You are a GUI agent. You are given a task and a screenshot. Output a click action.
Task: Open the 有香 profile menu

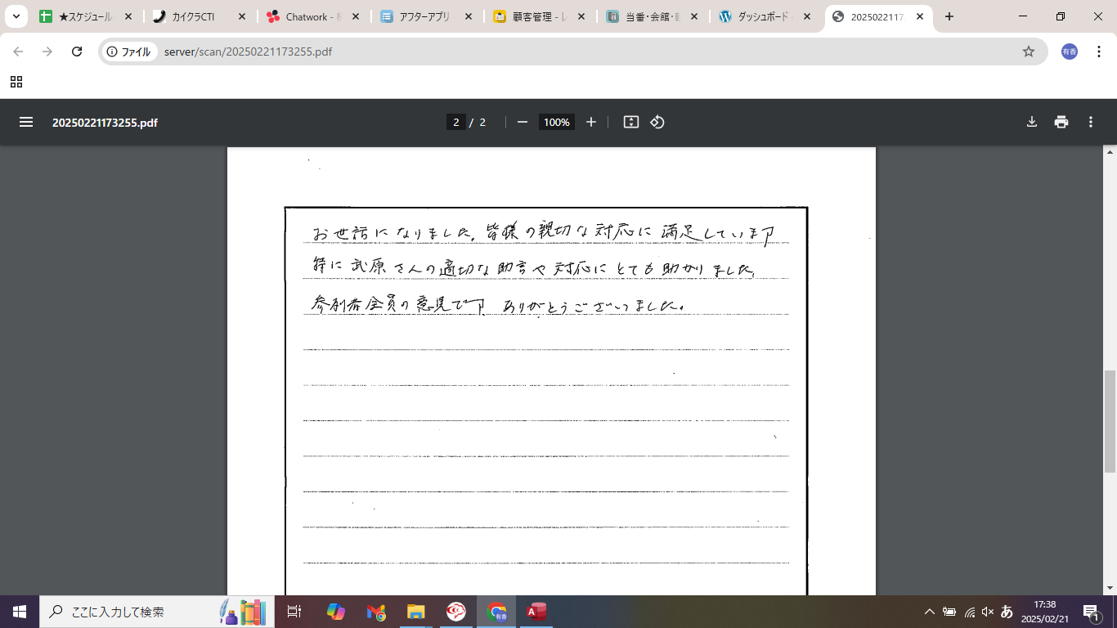1070,52
